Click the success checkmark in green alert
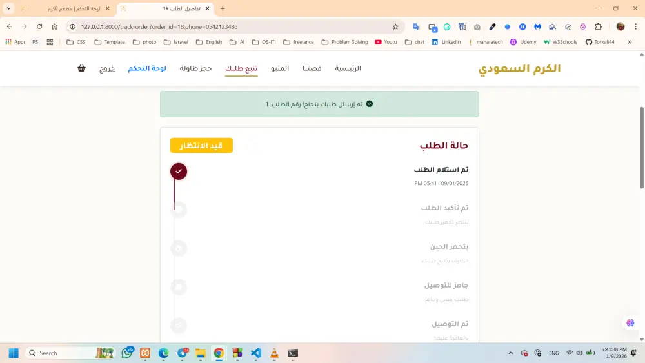This screenshot has height=363, width=645. point(370,104)
